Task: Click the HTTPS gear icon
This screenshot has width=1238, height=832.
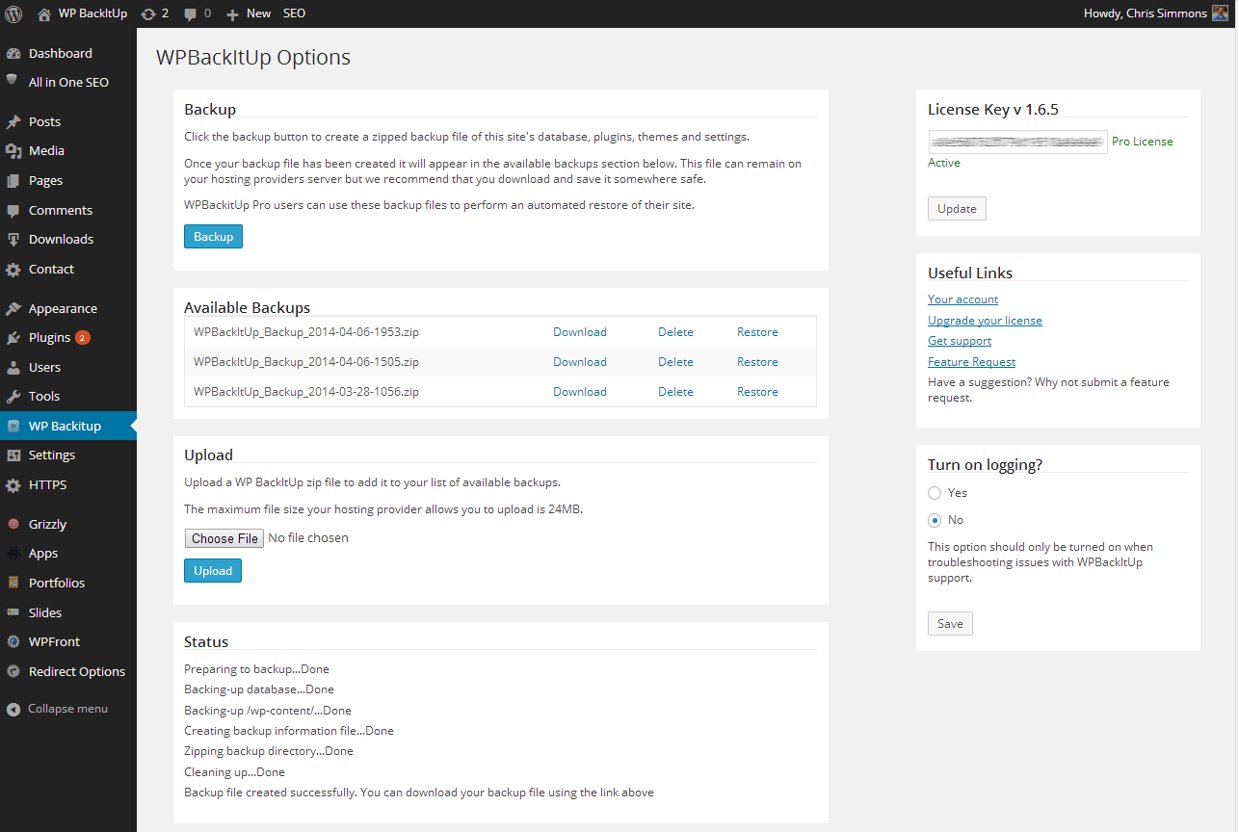Action: 13,485
